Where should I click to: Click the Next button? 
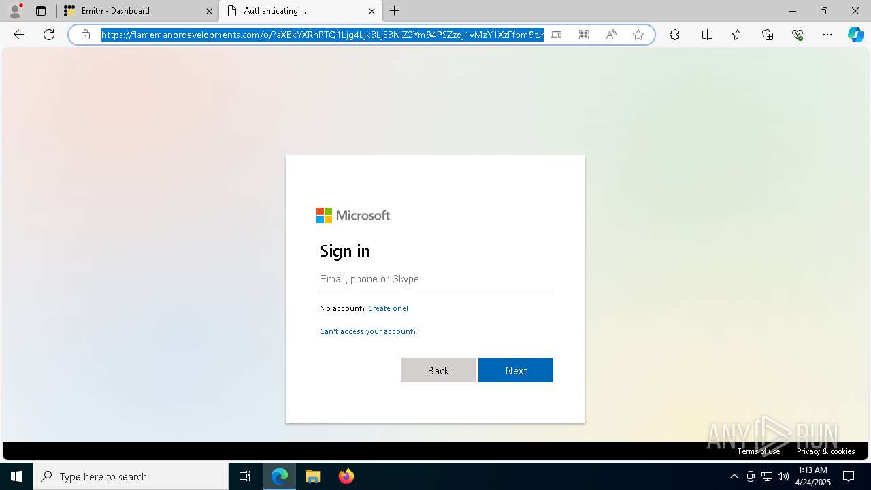(x=516, y=370)
